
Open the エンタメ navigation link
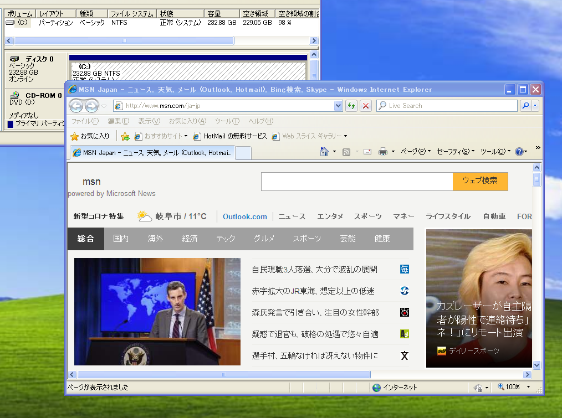[x=330, y=216]
